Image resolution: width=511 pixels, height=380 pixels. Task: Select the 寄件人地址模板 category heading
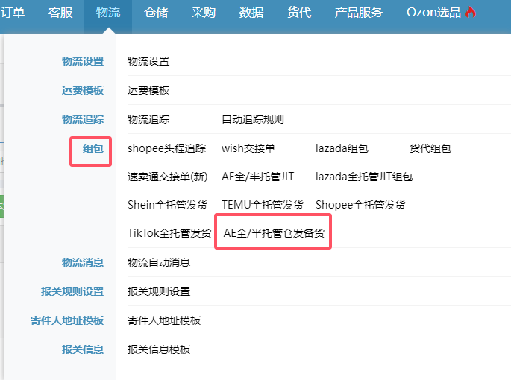pyautogui.click(x=67, y=320)
